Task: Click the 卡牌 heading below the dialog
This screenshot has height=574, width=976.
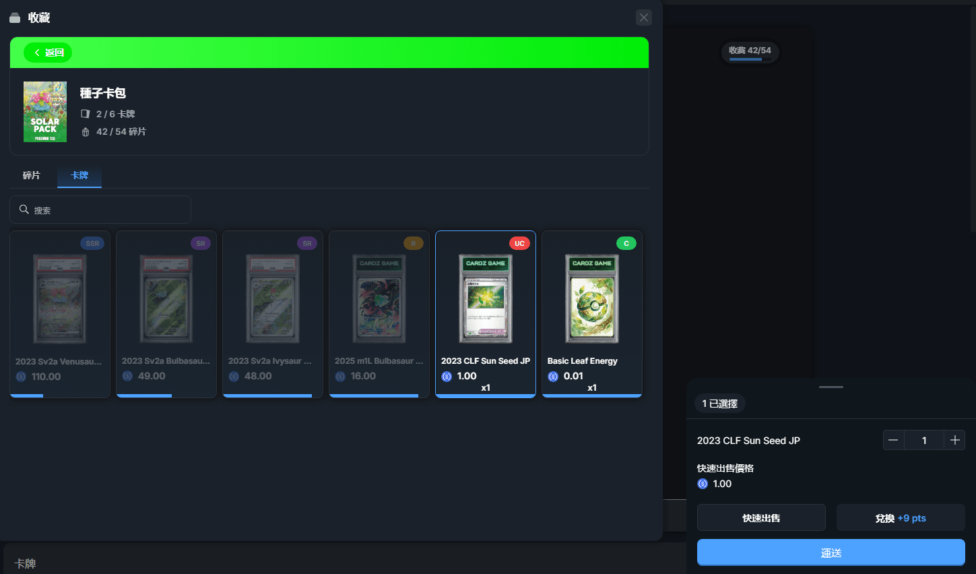Action: [x=26, y=563]
